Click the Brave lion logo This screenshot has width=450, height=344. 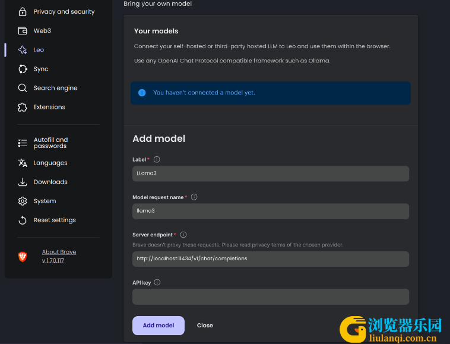pos(23,257)
